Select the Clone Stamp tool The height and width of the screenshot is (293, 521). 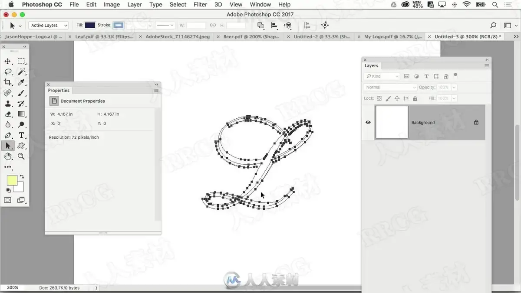[x=8, y=104]
